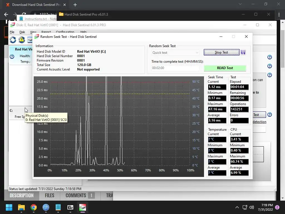Screen dimensions: 285x214
Task: Open the browser three-dot menu
Action: pos(279,14)
